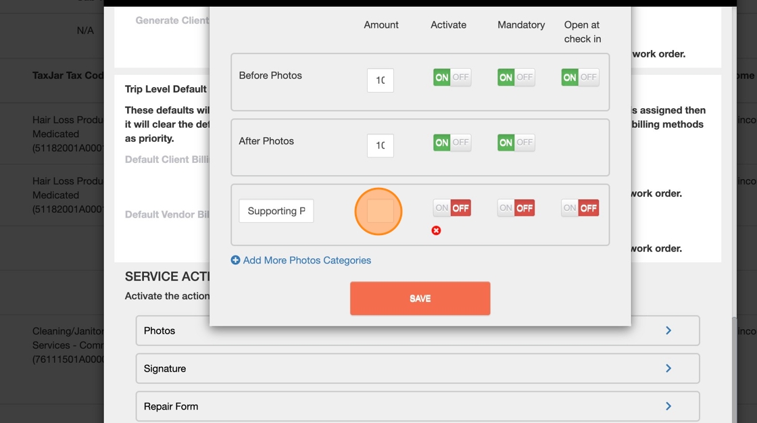Click the highlighted Supporting amount field
Image resolution: width=757 pixels, height=423 pixels.
(381, 211)
